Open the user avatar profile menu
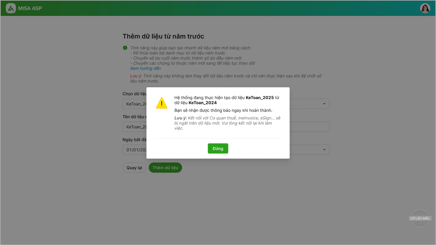The image size is (436, 245). [425, 8]
